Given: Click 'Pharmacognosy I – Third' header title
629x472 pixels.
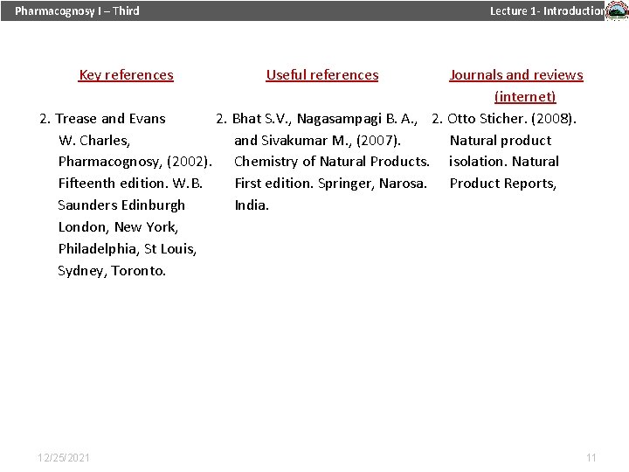Looking at the screenshot, I should tap(77, 10).
